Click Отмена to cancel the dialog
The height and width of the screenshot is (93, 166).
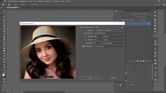(x=113, y=78)
